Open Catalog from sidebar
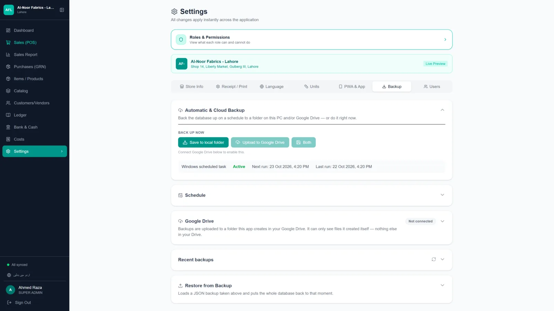The width and height of the screenshot is (554, 311). tap(35, 91)
